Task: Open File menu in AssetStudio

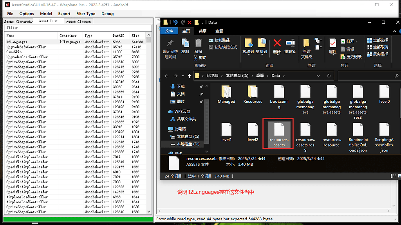Action: pos(10,14)
